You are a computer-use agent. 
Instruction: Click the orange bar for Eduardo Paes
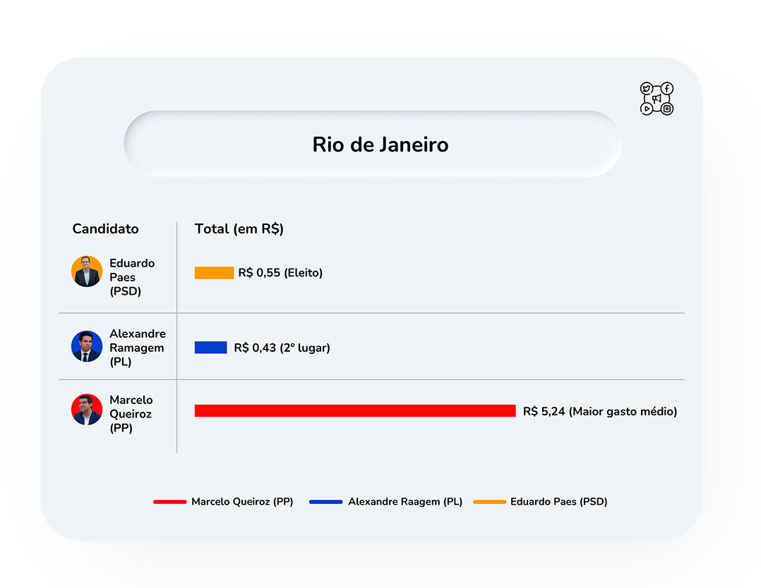[214, 273]
